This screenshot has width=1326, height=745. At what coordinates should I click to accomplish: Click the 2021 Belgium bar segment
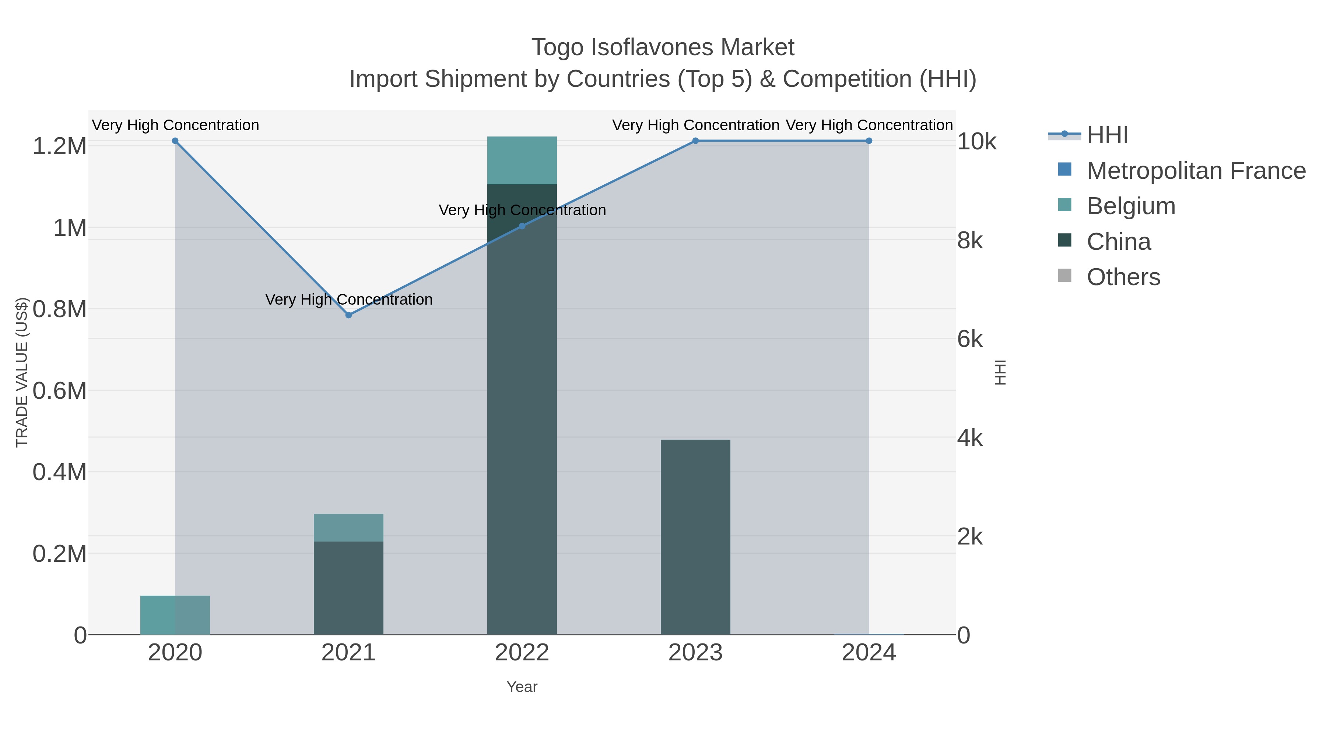(x=348, y=528)
